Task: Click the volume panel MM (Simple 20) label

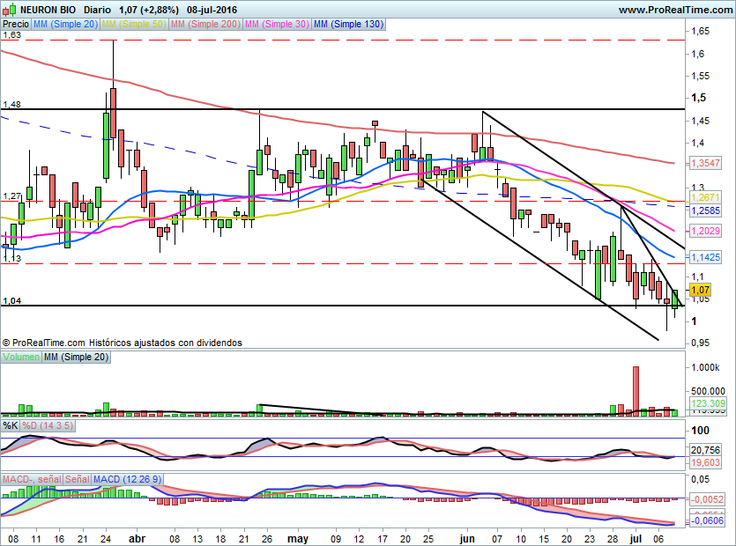Action: (77, 357)
